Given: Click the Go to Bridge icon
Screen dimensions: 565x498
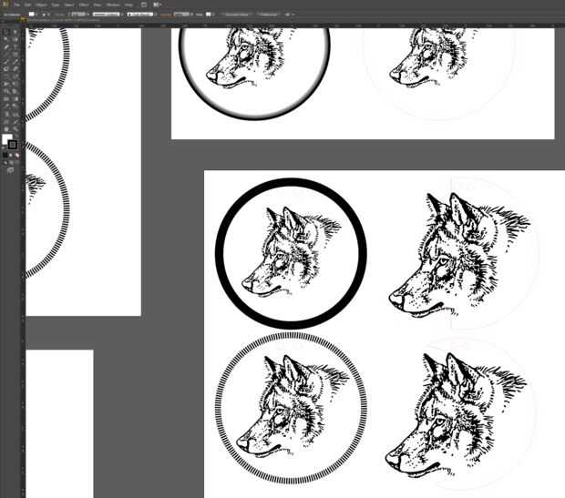Looking at the screenshot, I should [x=143, y=5].
